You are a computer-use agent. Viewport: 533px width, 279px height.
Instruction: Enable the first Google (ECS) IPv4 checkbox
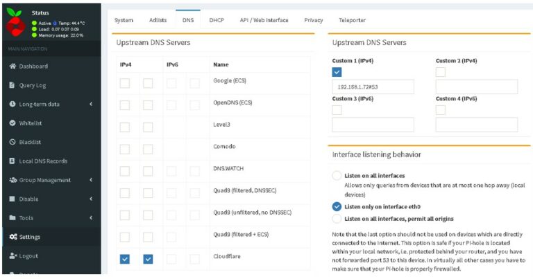coord(125,84)
